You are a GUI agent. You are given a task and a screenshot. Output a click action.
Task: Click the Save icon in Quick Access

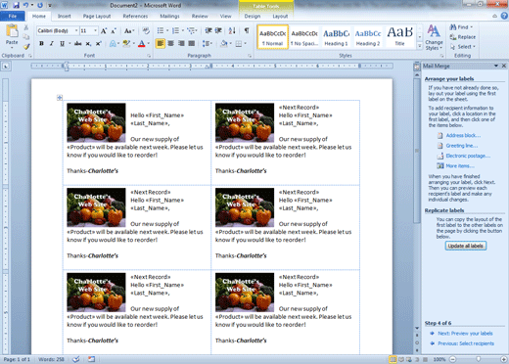click(x=17, y=5)
